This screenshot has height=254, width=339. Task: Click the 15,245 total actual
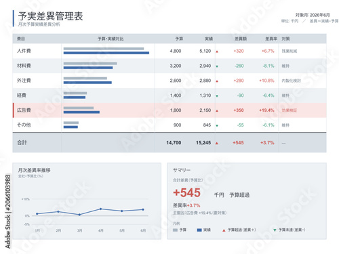pyautogui.click(x=203, y=143)
